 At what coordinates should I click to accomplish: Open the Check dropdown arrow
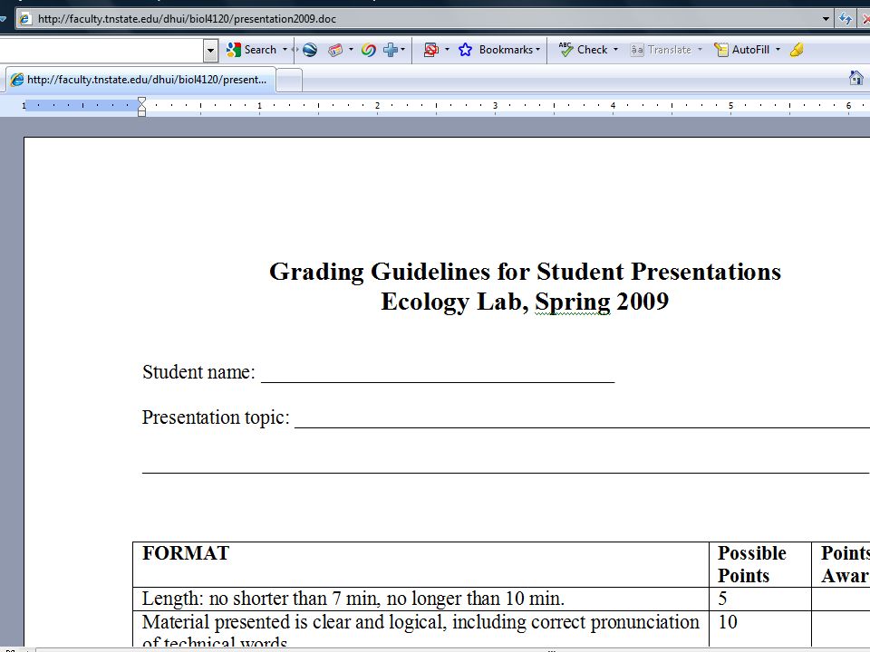point(616,50)
